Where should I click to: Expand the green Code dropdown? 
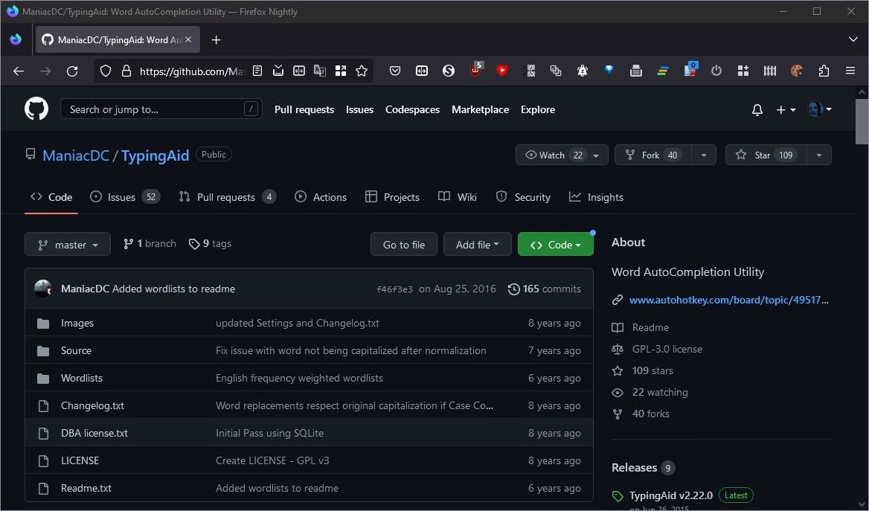555,245
